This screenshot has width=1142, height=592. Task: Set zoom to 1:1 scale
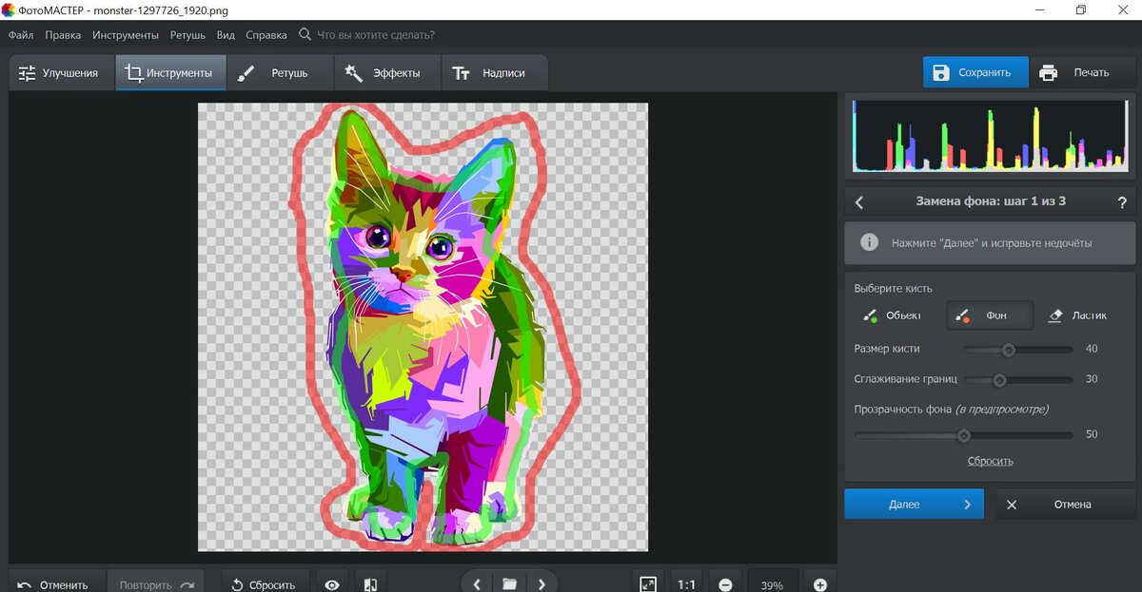click(x=686, y=584)
